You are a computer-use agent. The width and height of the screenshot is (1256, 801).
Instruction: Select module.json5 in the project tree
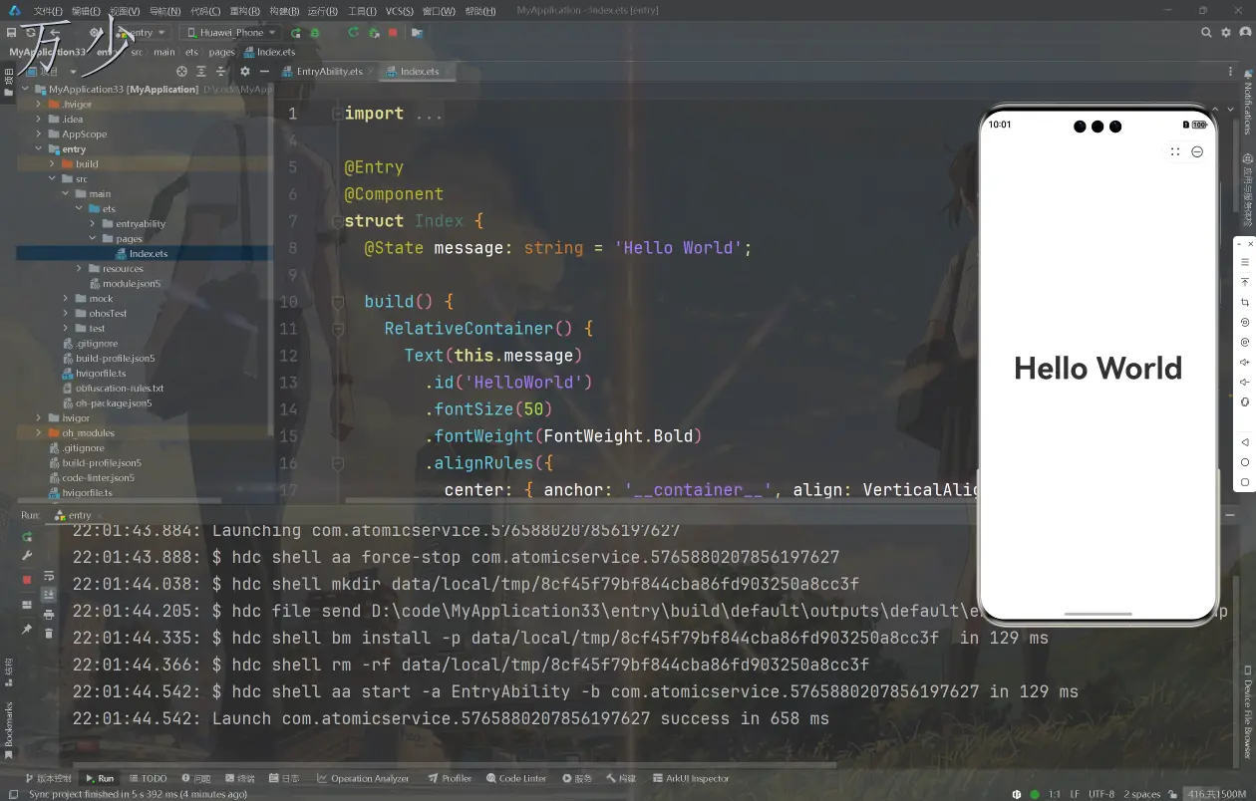click(131, 284)
